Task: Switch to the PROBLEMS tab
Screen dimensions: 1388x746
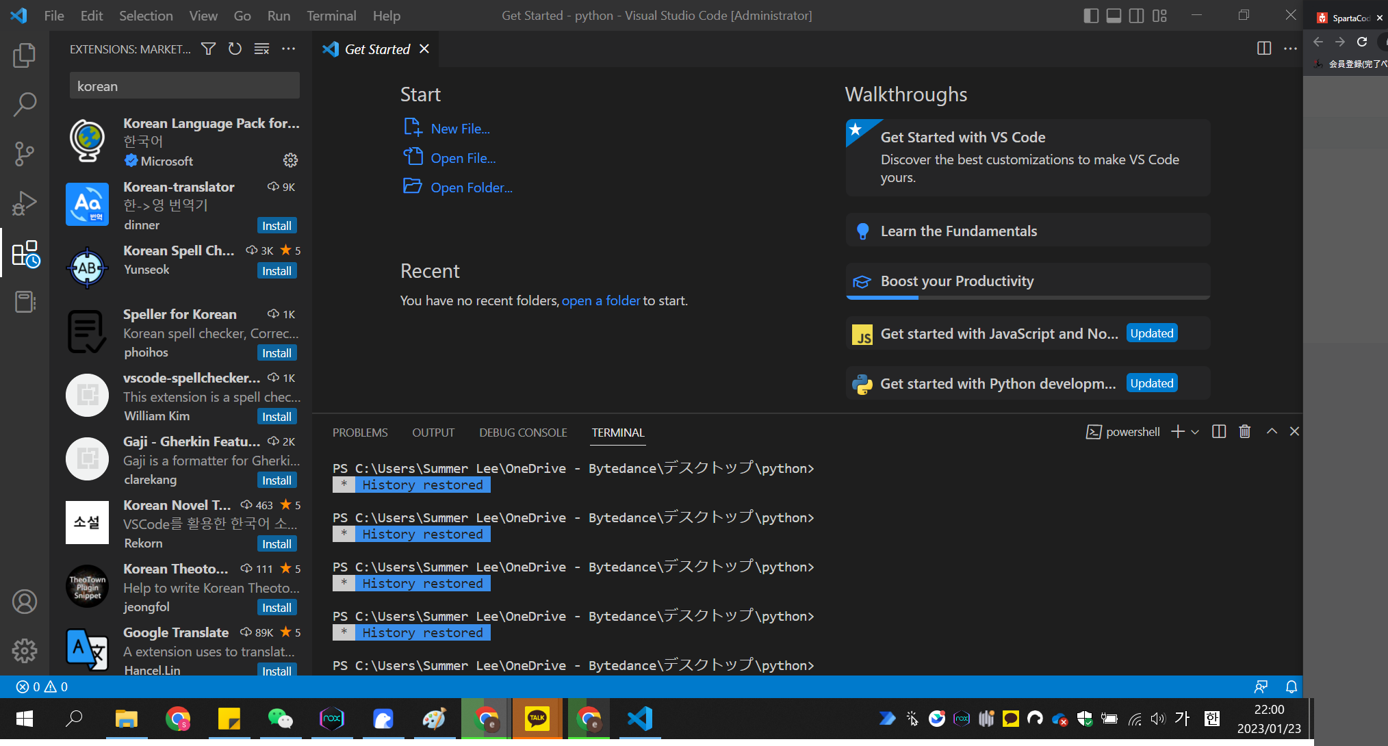Action: pyautogui.click(x=360, y=432)
